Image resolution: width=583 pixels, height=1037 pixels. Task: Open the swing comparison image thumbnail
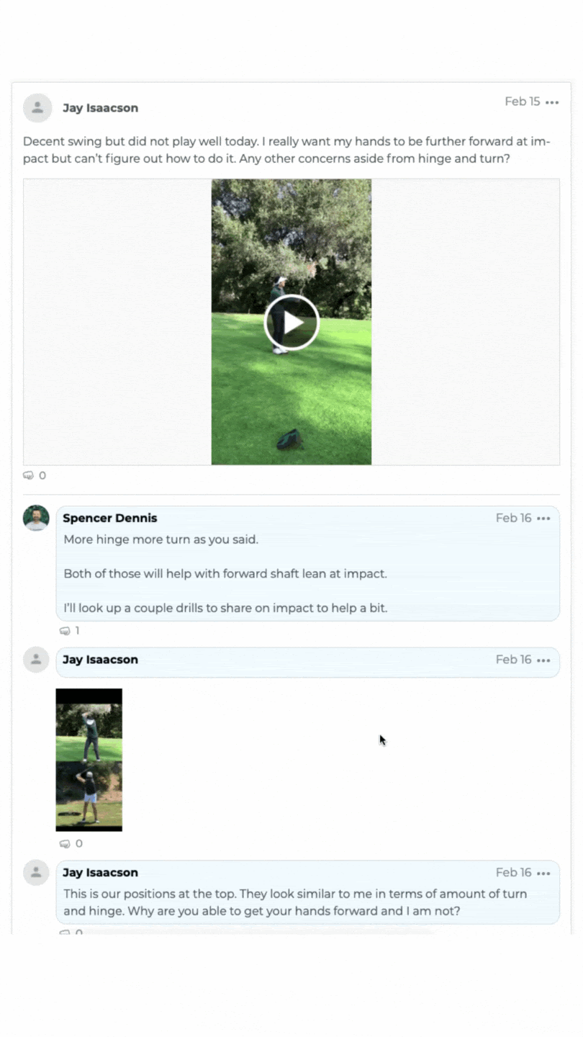coord(89,759)
